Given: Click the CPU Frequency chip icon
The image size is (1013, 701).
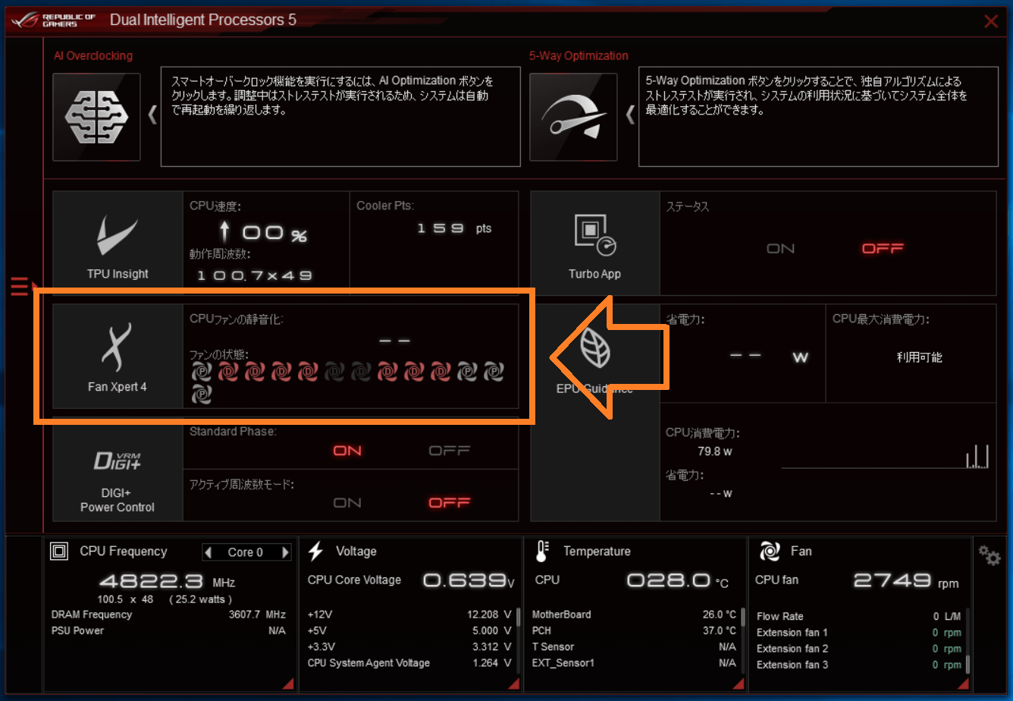Looking at the screenshot, I should coord(58,552).
